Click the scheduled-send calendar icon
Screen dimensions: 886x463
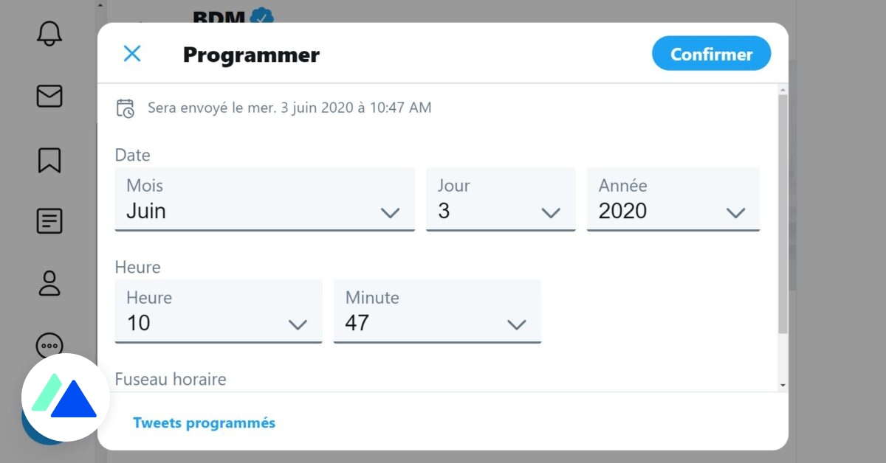(126, 108)
